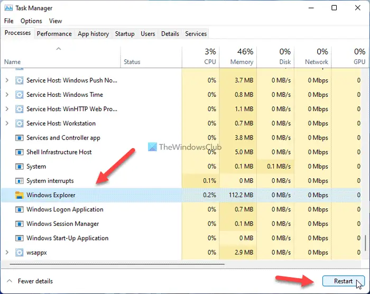Screen dimensions: 370x294
Task: Sort processes by Network column
Action: 313,57
